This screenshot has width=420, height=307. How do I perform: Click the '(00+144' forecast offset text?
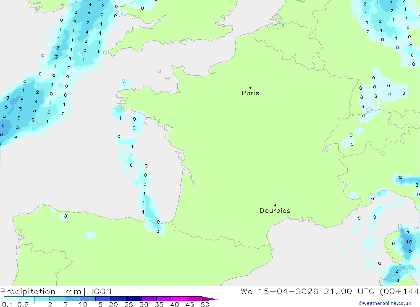(x=400, y=292)
